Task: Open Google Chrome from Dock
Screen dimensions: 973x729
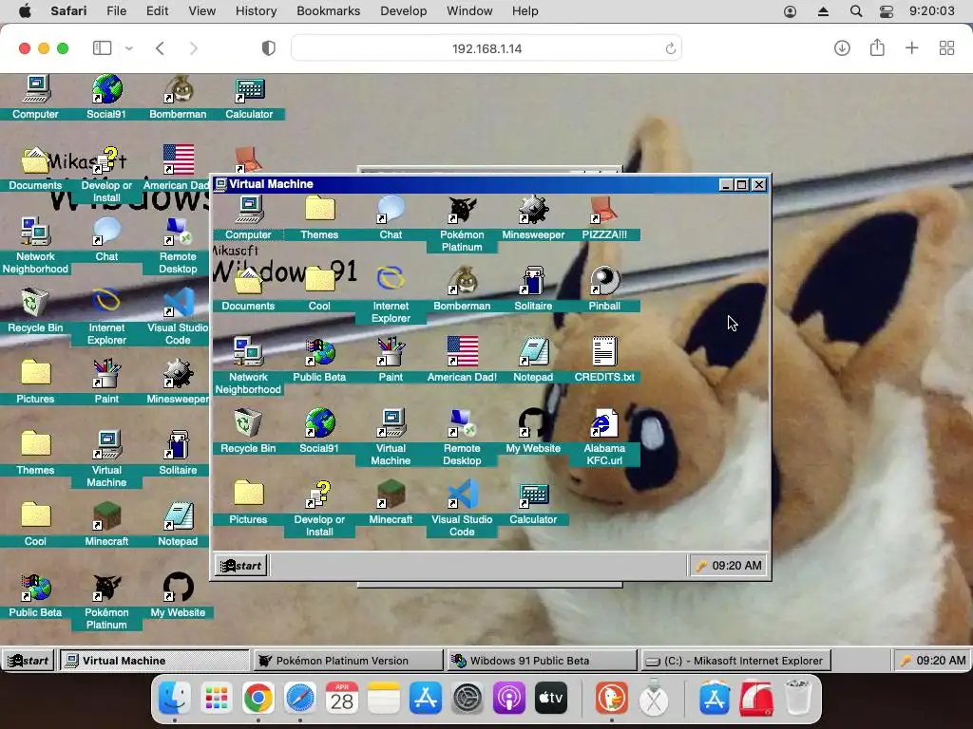Action: click(x=258, y=699)
